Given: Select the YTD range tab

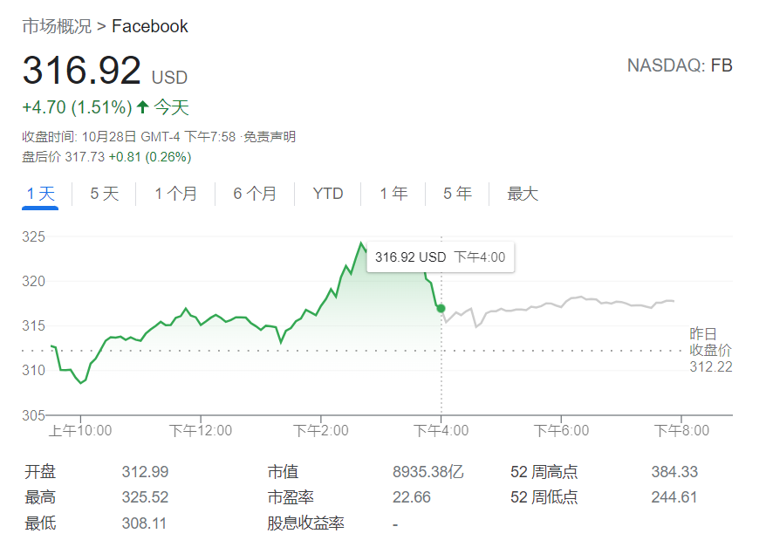Looking at the screenshot, I should click(x=328, y=194).
